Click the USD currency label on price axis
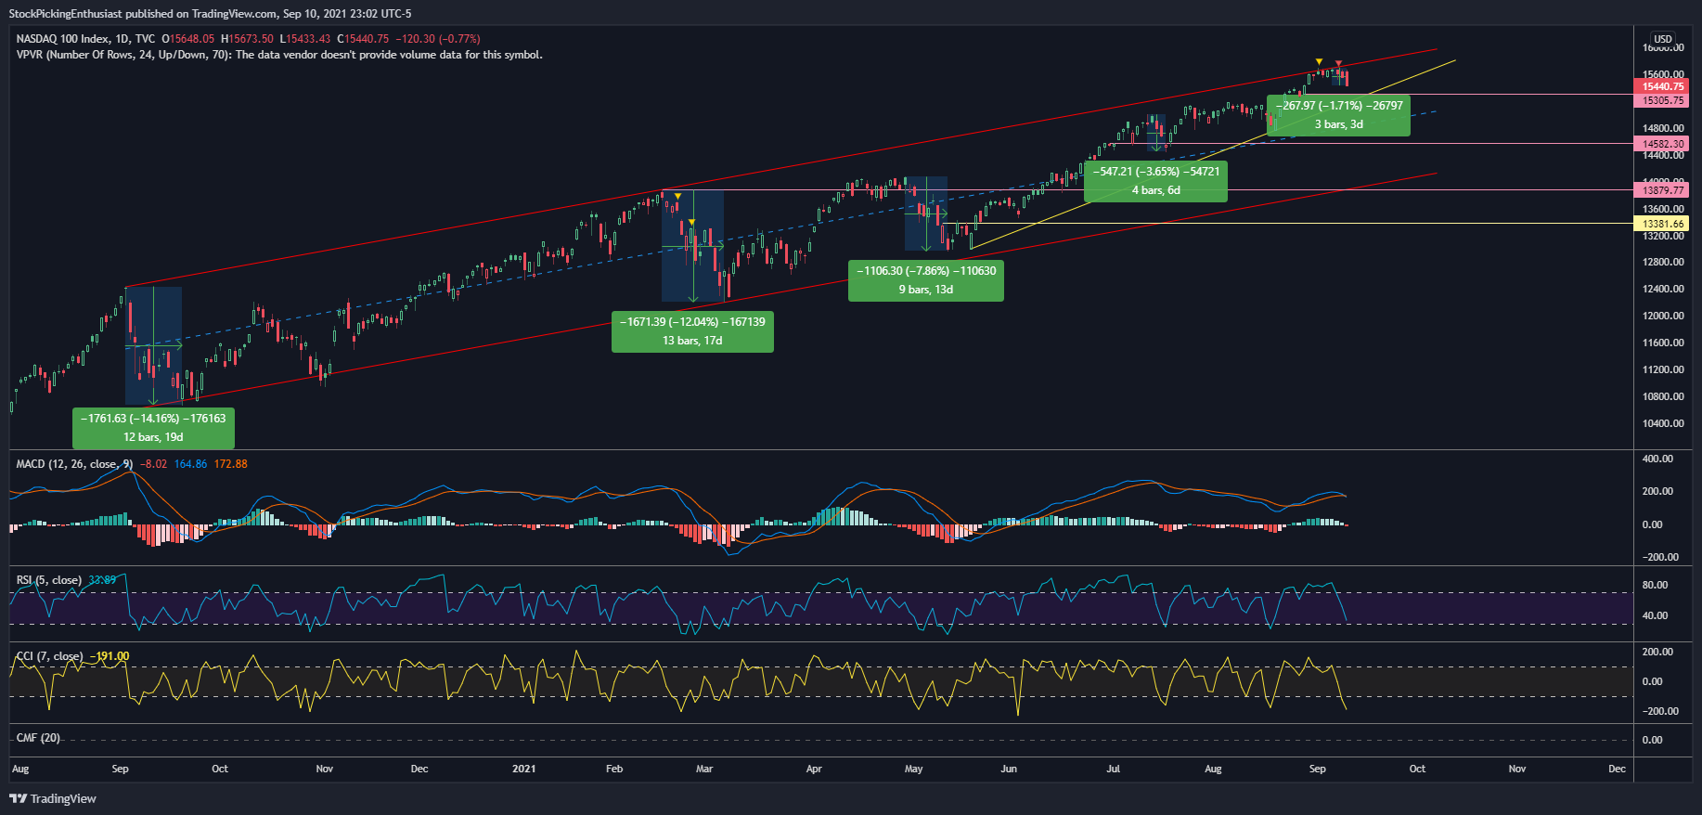 point(1663,40)
